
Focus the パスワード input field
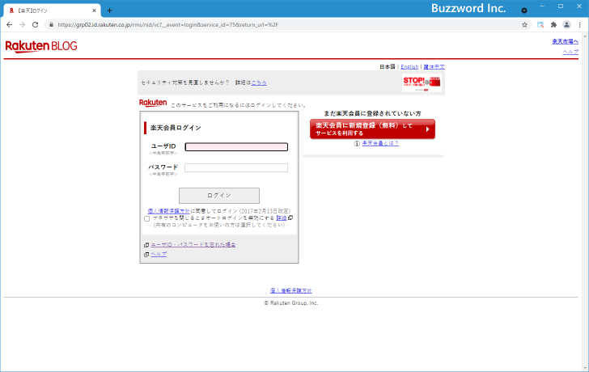[x=236, y=167]
